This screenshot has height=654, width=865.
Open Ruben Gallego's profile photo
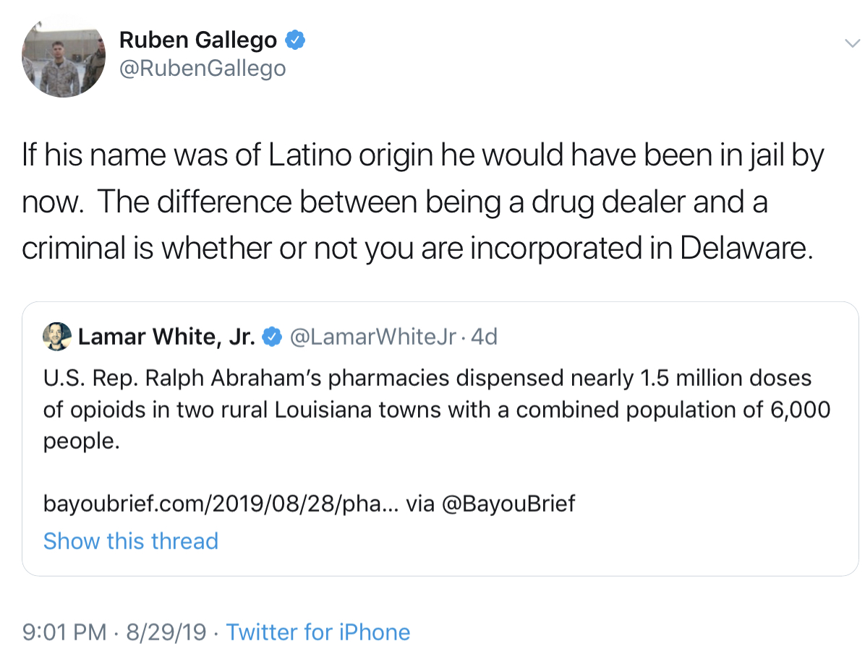pos(64,56)
